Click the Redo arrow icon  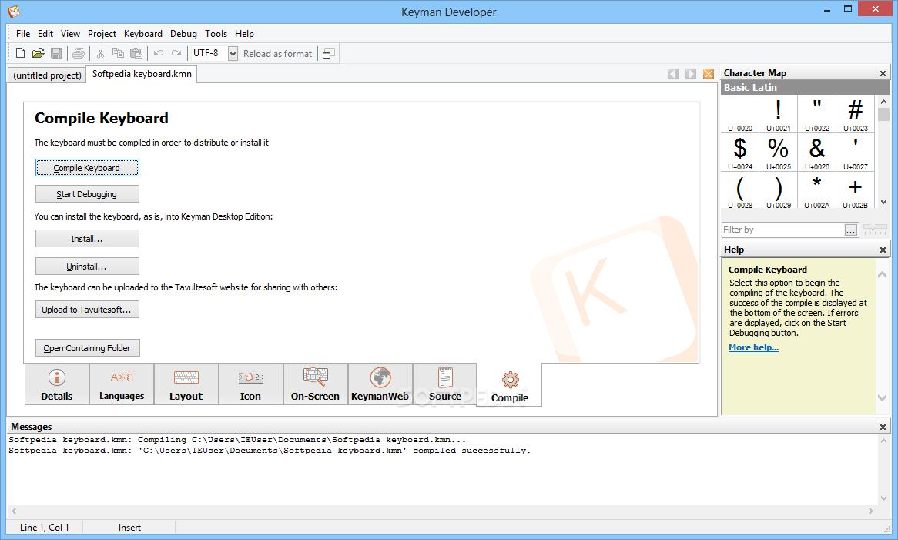176,53
